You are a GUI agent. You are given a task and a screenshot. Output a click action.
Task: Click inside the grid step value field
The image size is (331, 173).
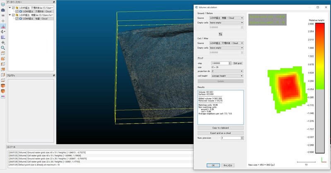220,63
